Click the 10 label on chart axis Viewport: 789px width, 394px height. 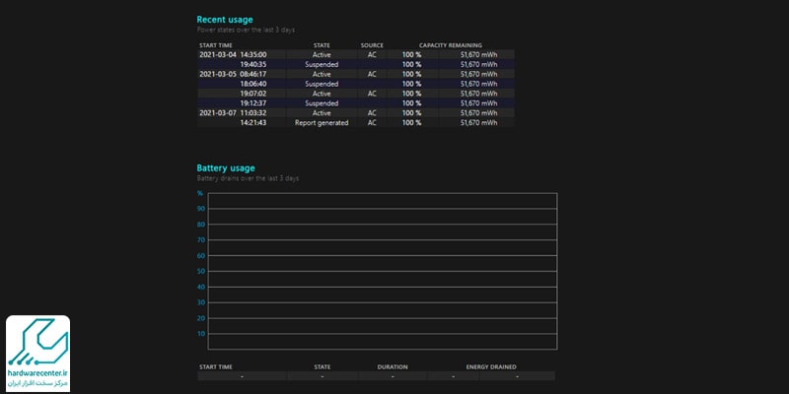point(201,334)
